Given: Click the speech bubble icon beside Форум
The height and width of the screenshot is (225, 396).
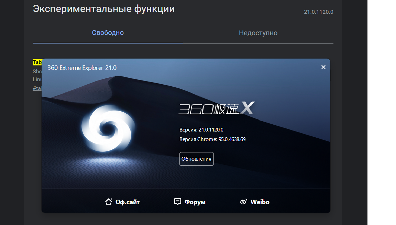Looking at the screenshot, I should 178,202.
